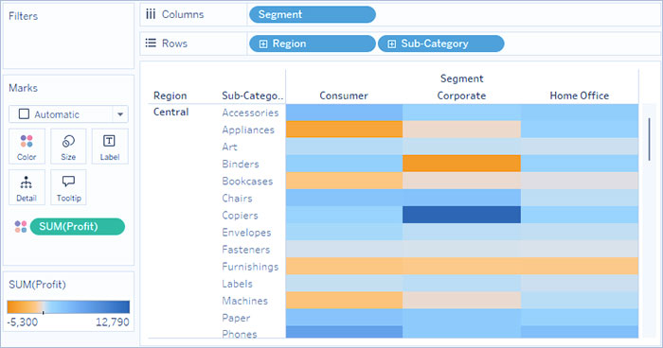Open the Label marks card

110,147
